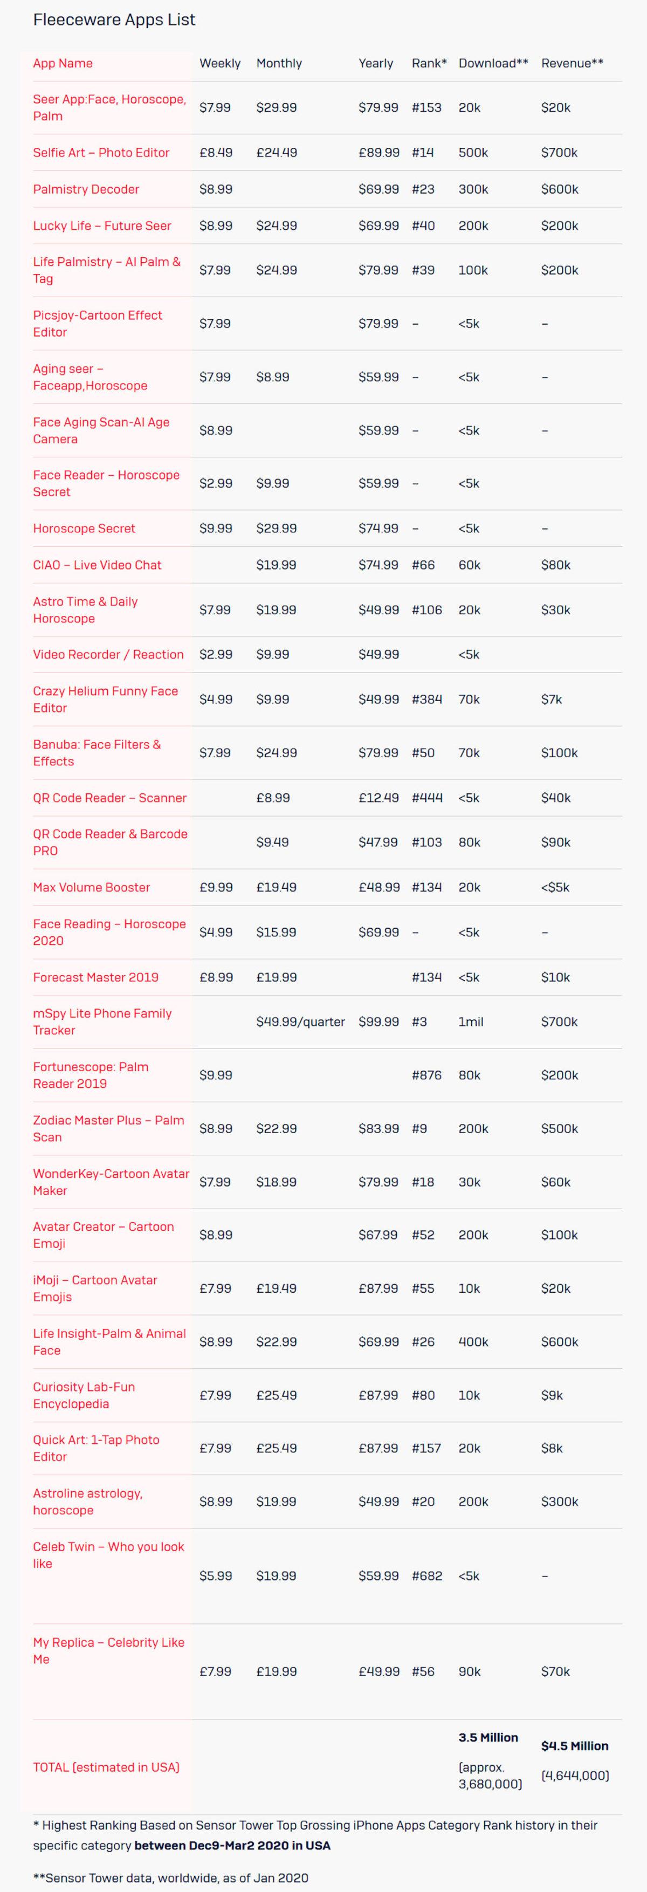Click the Max Volume Booster link
Screen dimensions: 647x1892
click(x=91, y=887)
